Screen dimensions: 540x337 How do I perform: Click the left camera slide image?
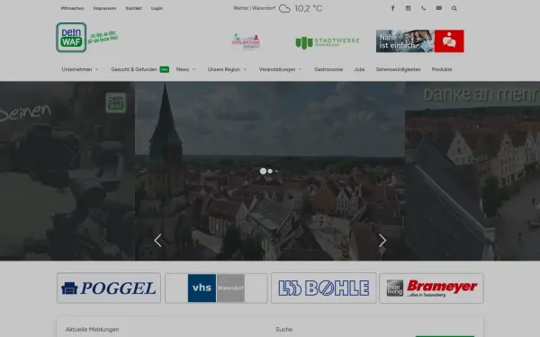click(67, 171)
